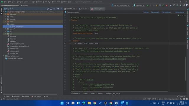Open the Tools menu
189x106 pixels.
(54, 2)
